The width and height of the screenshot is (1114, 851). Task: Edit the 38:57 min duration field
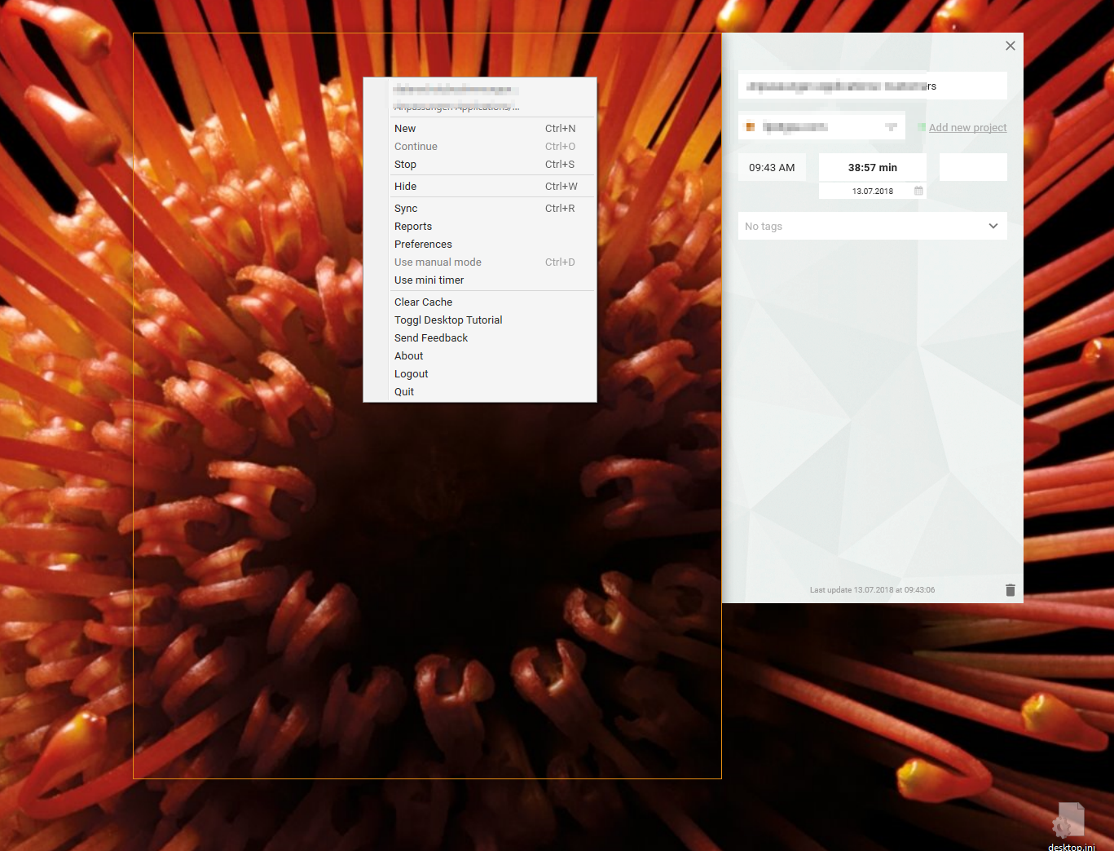click(x=873, y=167)
